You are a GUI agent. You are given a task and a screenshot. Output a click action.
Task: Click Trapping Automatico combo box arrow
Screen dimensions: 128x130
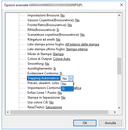(71, 79)
